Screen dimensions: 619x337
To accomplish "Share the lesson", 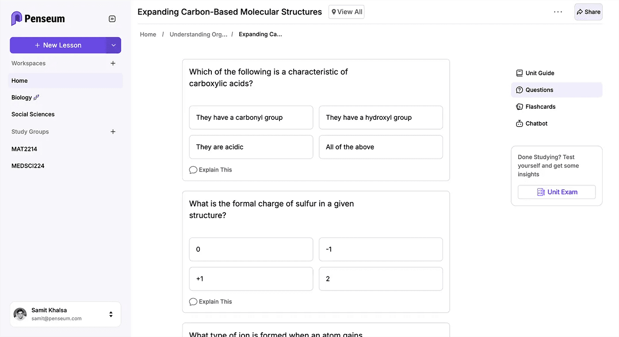I will pyautogui.click(x=588, y=12).
